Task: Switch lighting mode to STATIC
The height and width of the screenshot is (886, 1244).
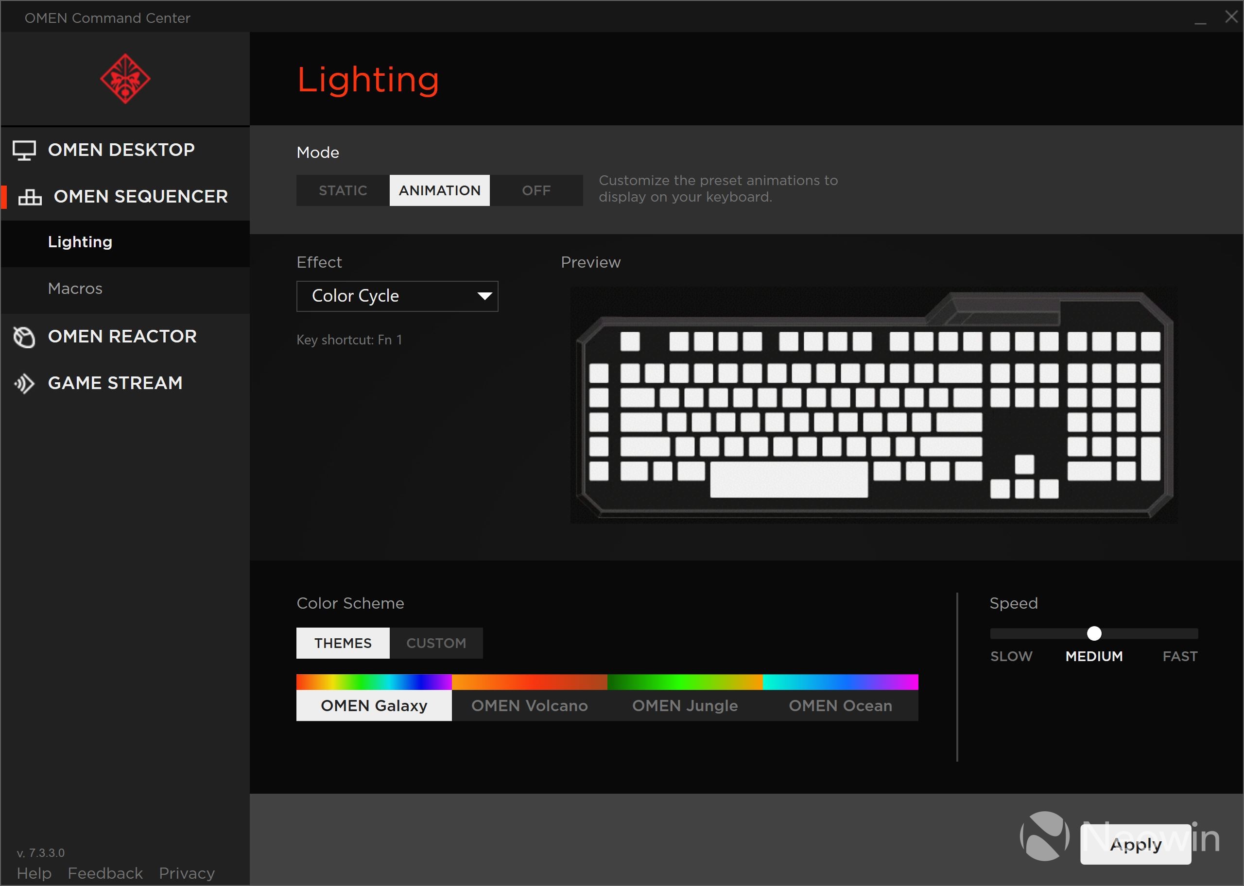Action: [x=343, y=190]
